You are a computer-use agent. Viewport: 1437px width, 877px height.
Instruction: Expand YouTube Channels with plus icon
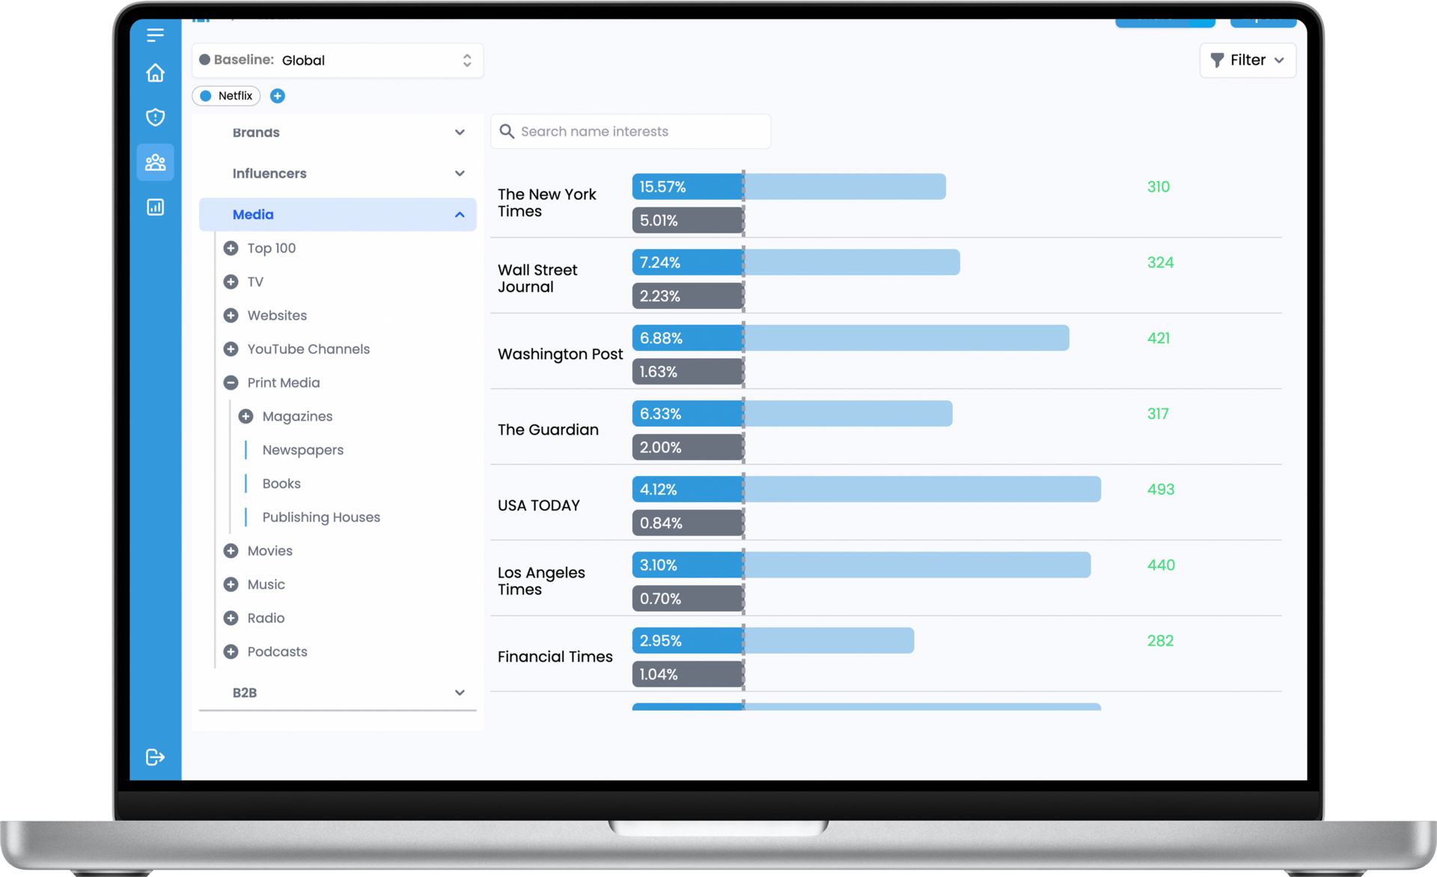(231, 349)
